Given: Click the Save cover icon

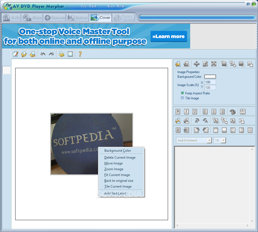Looking at the screenshot, I should (x=33, y=54).
